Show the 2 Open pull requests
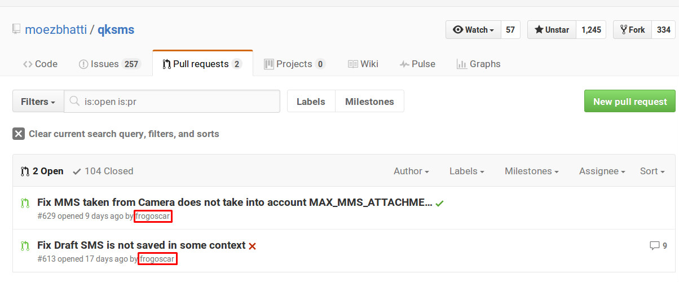Image resolution: width=679 pixels, height=282 pixels. click(x=42, y=171)
